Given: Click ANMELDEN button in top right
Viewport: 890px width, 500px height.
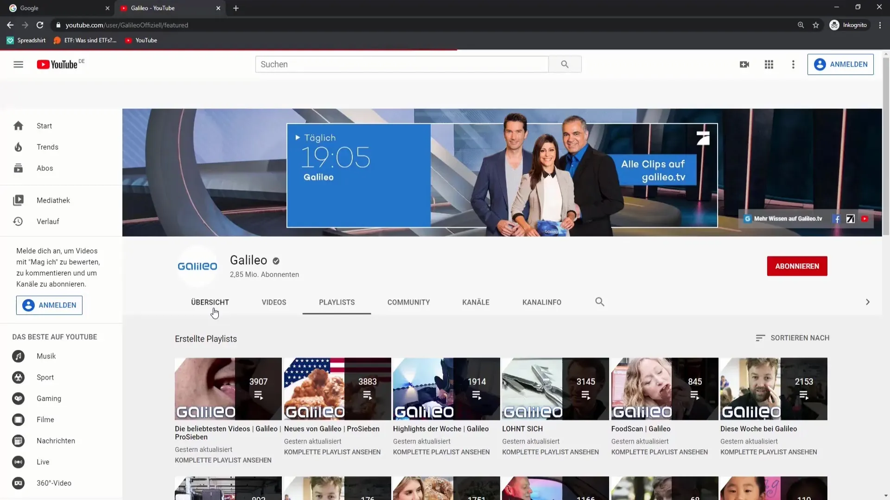Looking at the screenshot, I should tap(840, 64).
